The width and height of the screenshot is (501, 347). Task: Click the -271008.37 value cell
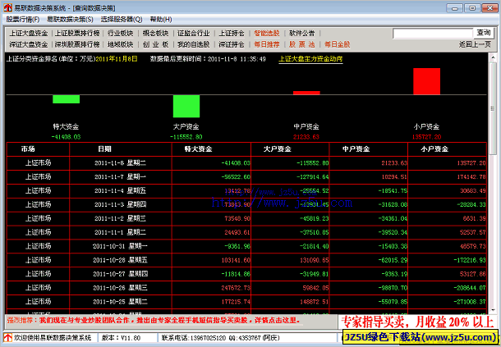447,302
